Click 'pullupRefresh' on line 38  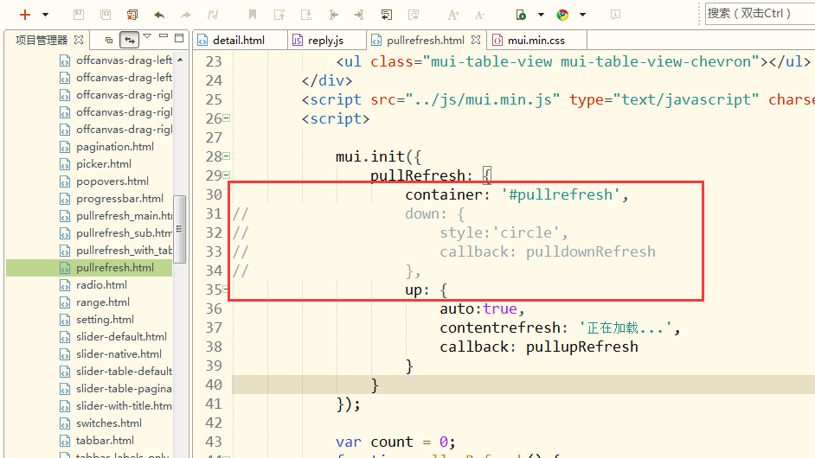(x=581, y=347)
